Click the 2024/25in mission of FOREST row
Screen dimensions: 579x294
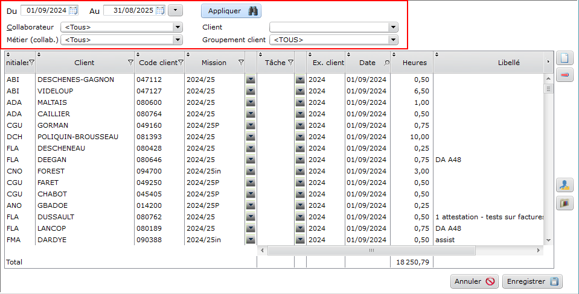coord(204,171)
